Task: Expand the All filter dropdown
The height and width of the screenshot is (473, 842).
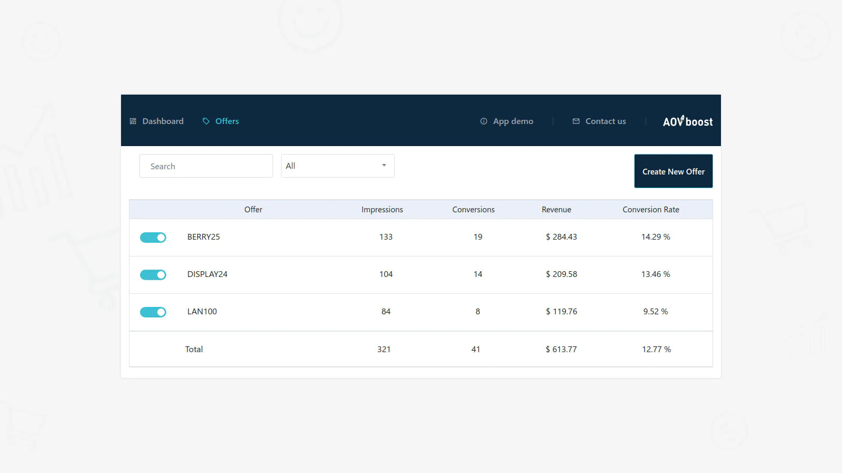Action: tap(338, 166)
